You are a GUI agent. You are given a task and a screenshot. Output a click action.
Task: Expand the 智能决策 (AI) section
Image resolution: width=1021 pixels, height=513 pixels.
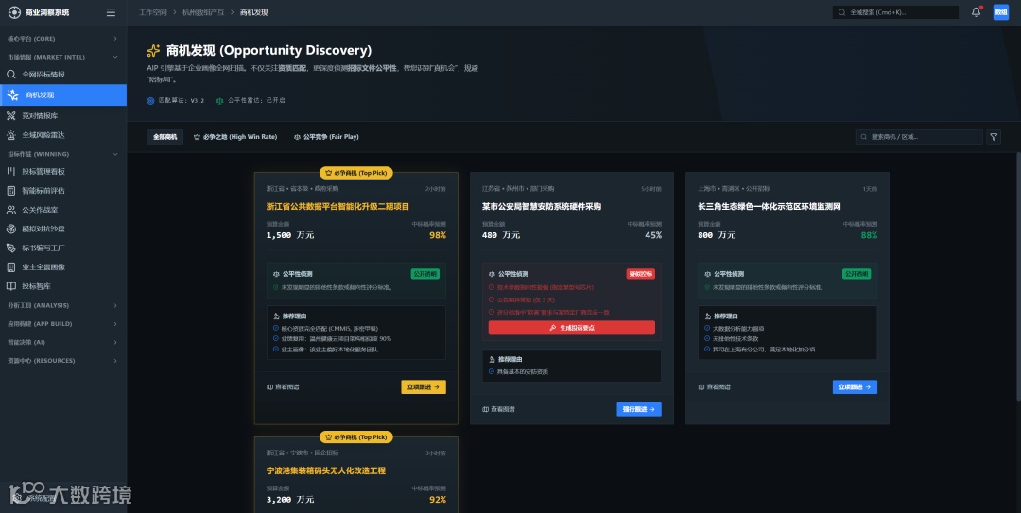pos(63,342)
